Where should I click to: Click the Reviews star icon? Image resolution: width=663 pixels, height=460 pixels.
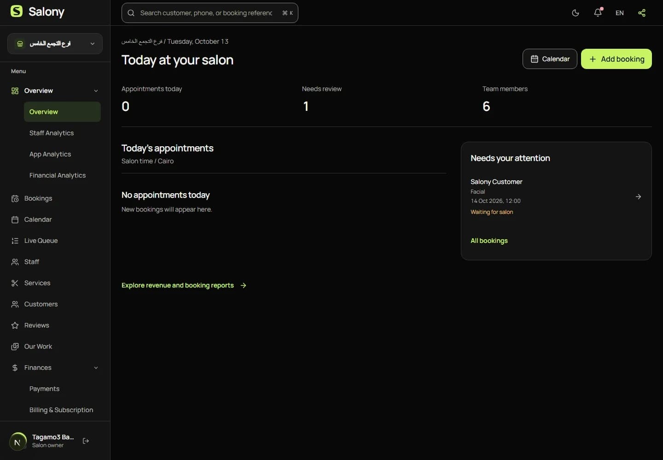point(15,325)
